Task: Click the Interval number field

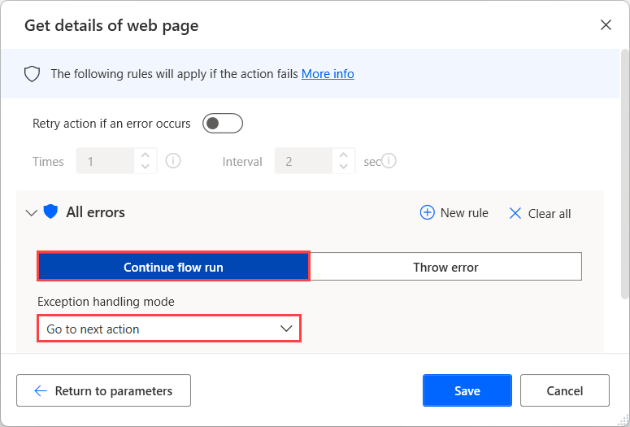Action: point(303,161)
